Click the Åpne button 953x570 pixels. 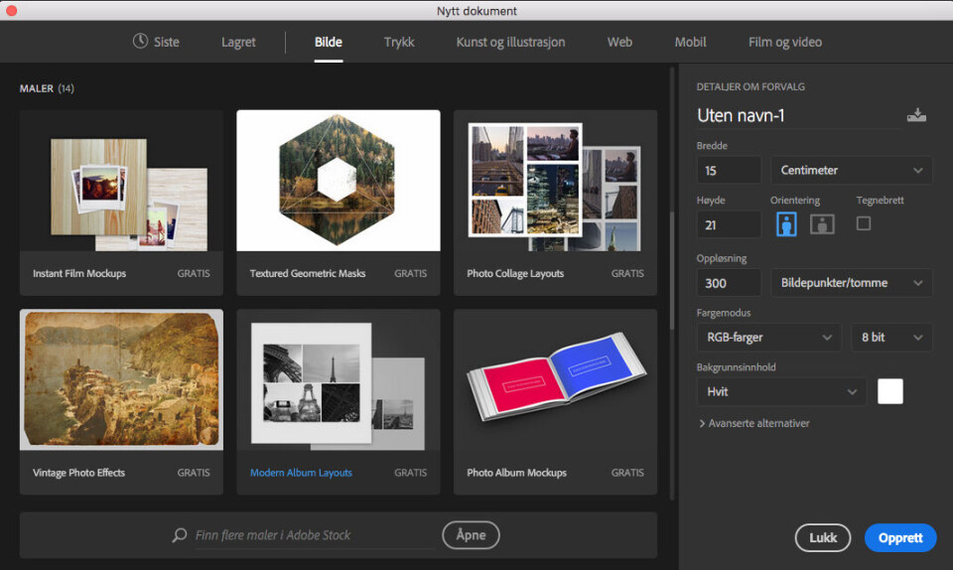point(471,535)
